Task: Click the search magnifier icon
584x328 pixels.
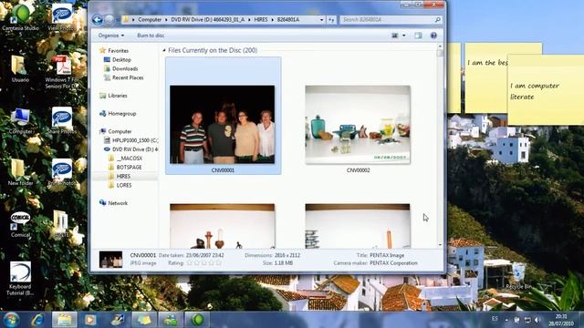Action: [x=438, y=20]
